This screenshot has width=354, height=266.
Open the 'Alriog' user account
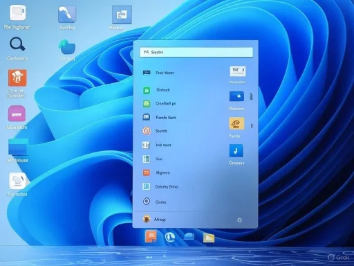[154, 219]
